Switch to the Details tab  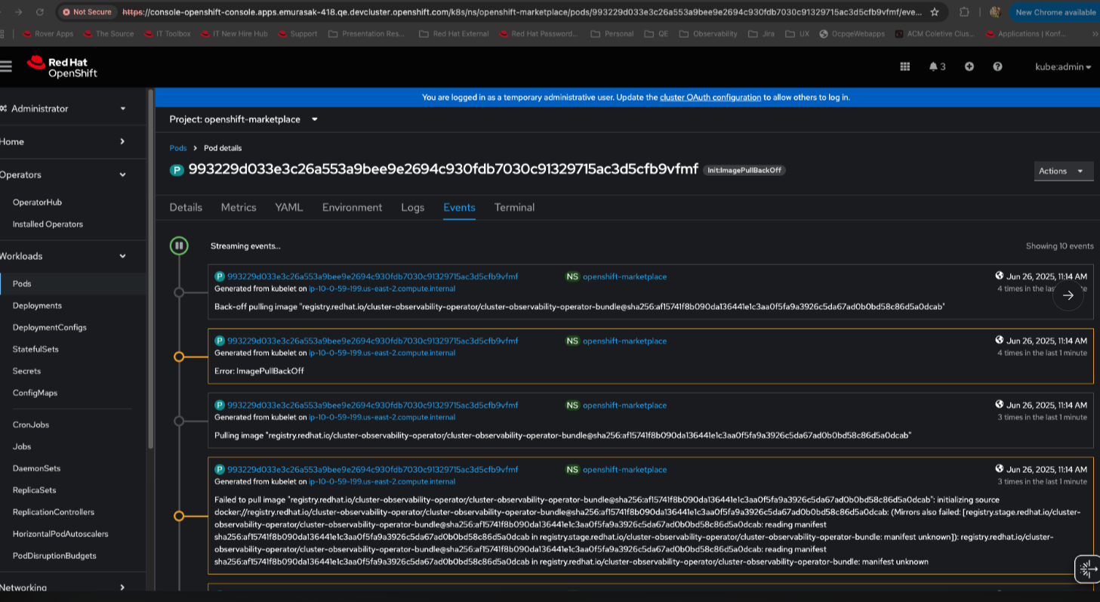point(186,207)
